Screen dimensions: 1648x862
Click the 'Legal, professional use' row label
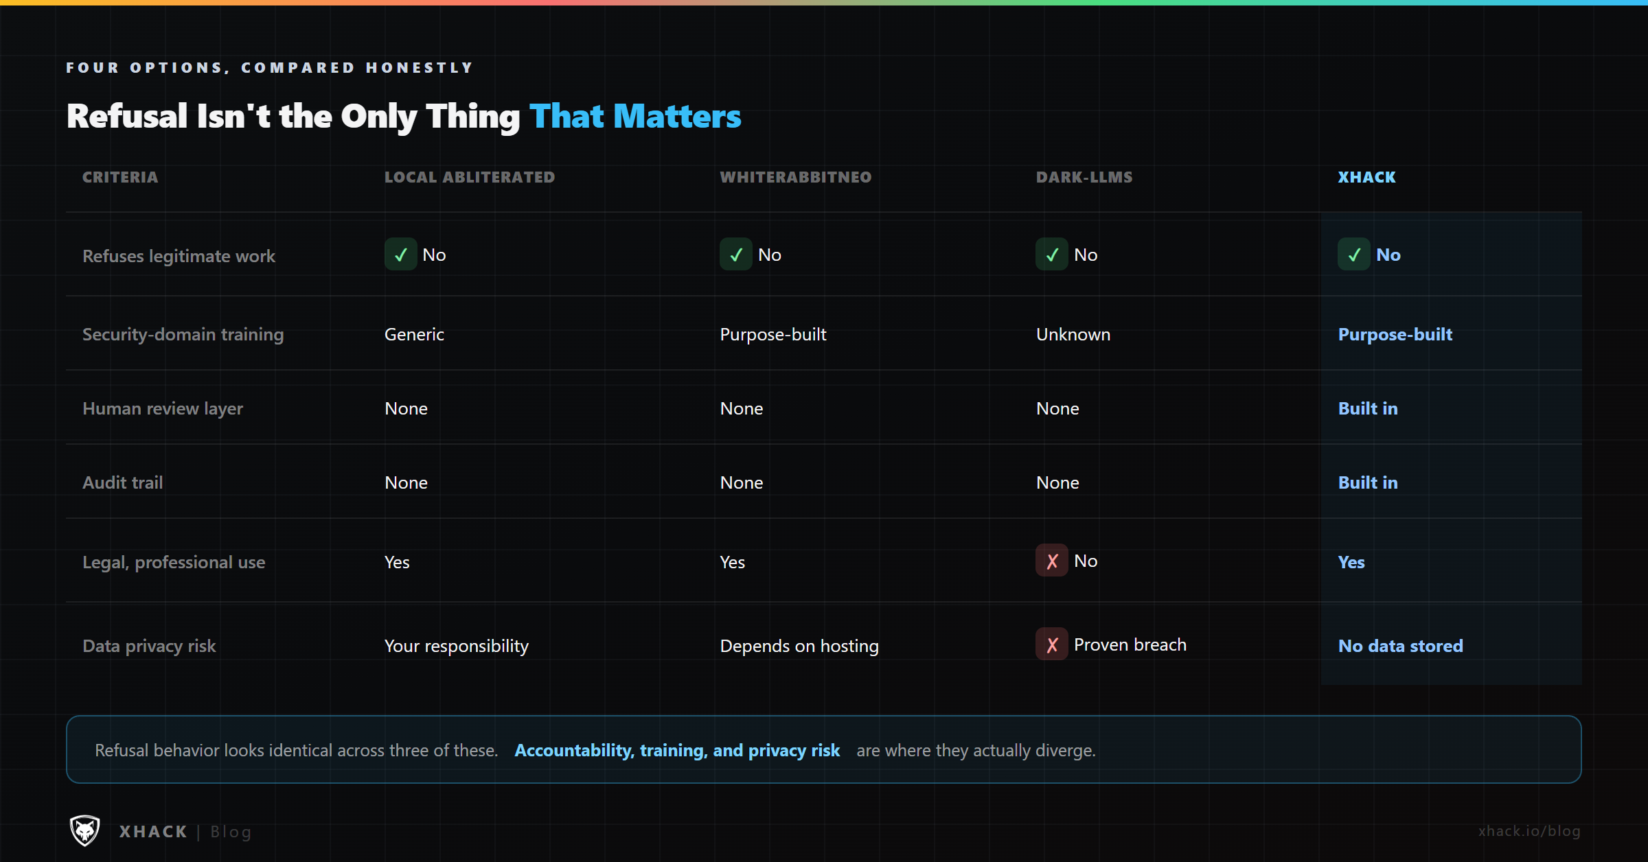tap(174, 563)
